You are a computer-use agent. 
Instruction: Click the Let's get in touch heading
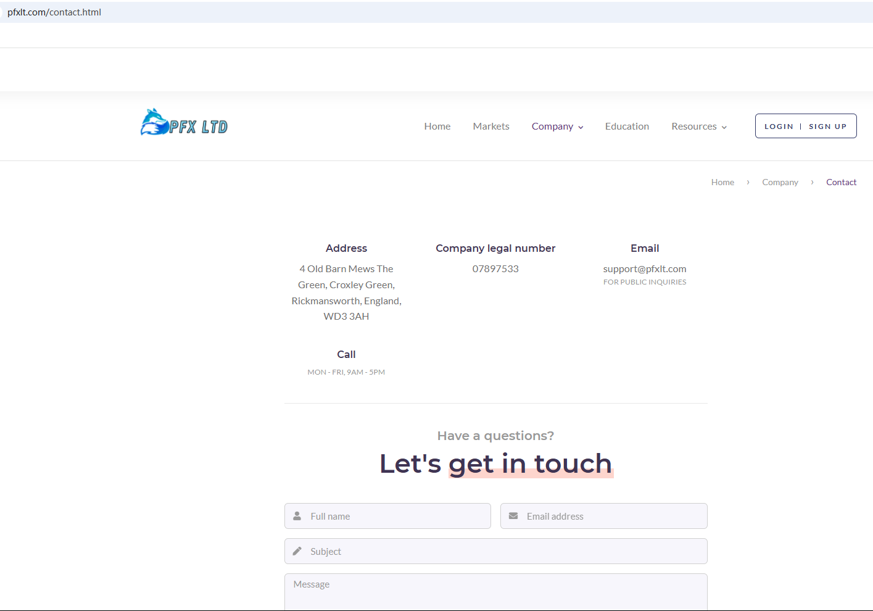click(x=495, y=463)
